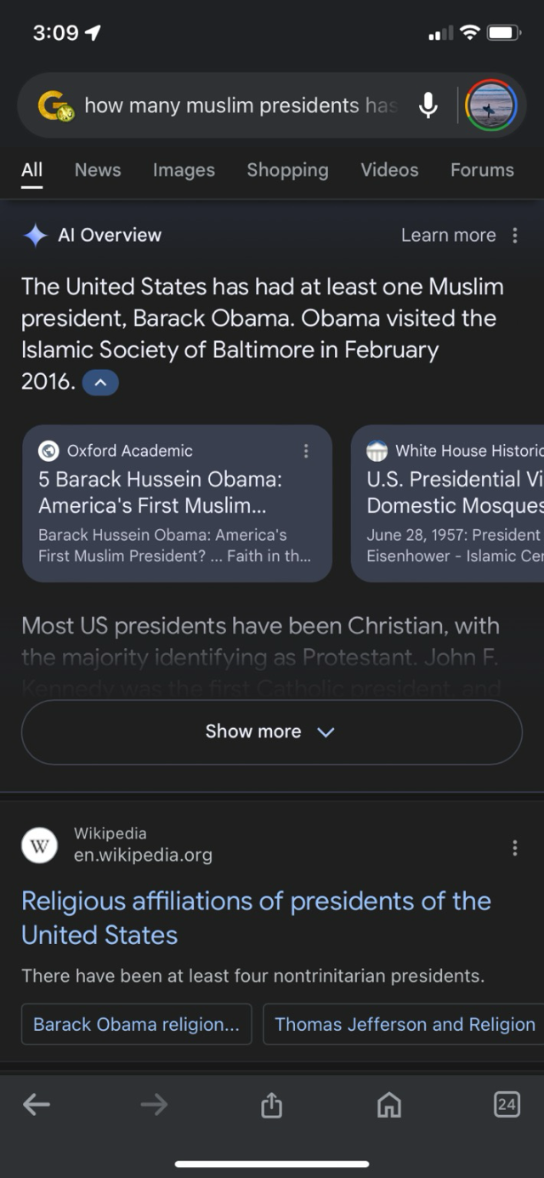Open the Religious affiliations Wikipedia article
This screenshot has height=1178, width=544.
[257, 917]
